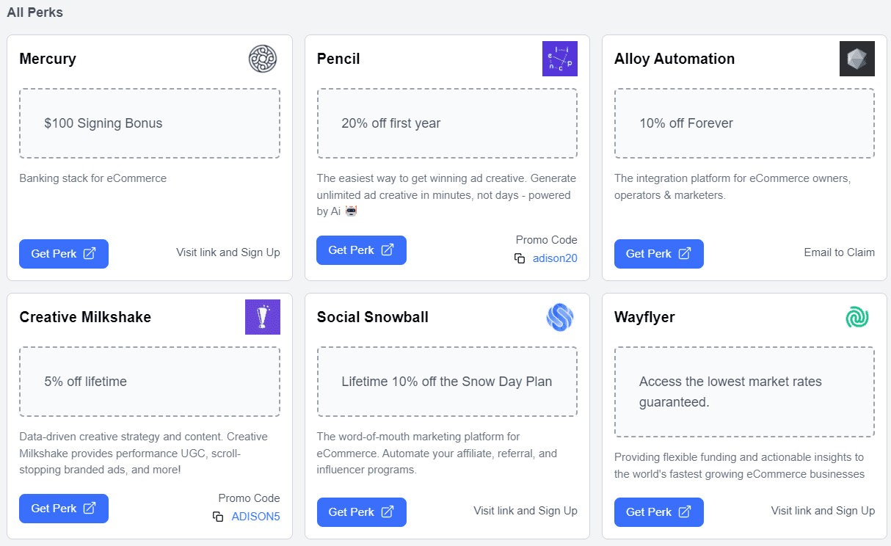Click Get Perk for Pencil
The height and width of the screenshot is (546, 891).
click(361, 250)
